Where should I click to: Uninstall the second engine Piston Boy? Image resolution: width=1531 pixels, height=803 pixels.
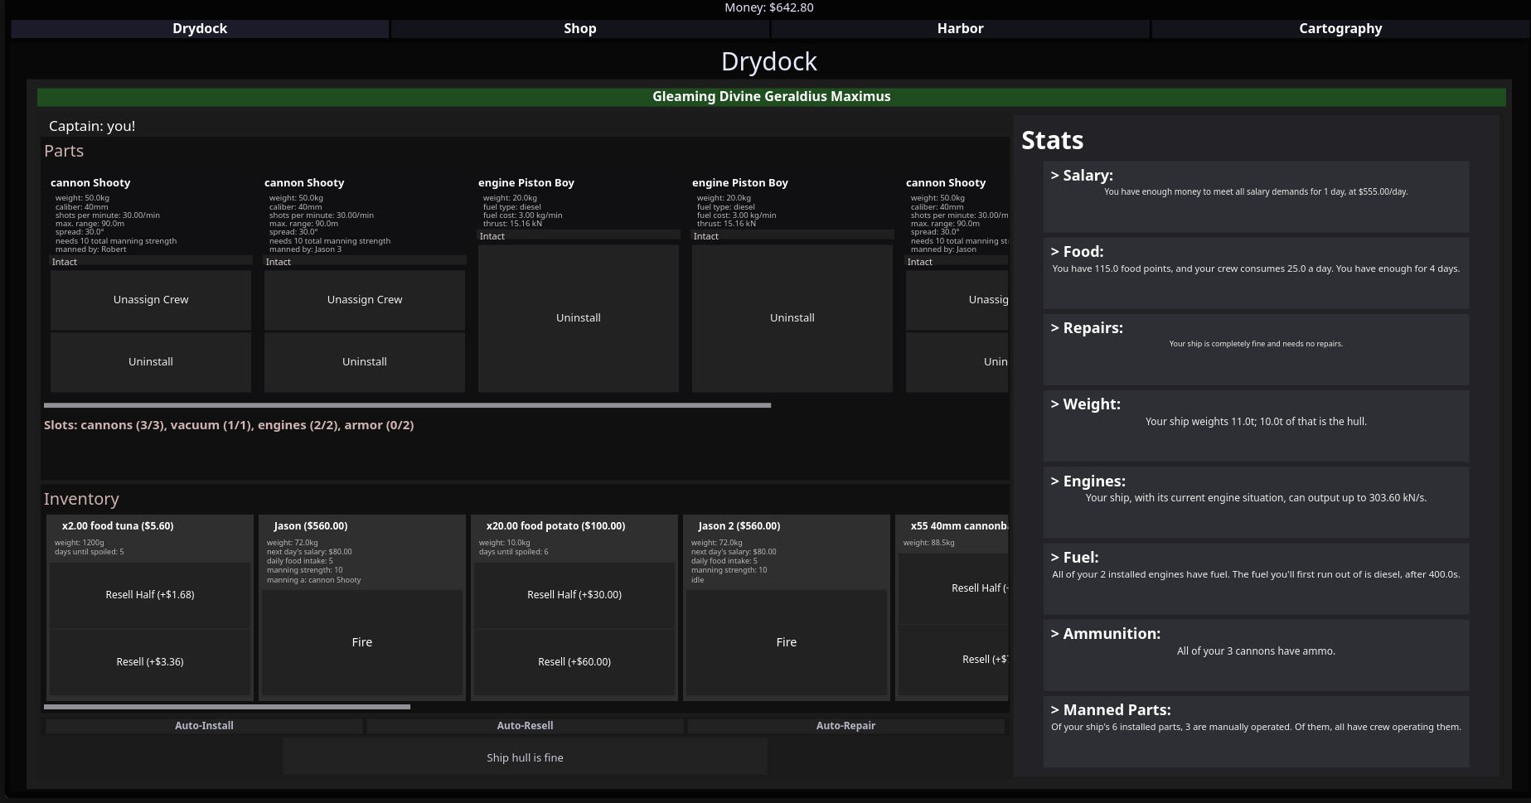792,318
